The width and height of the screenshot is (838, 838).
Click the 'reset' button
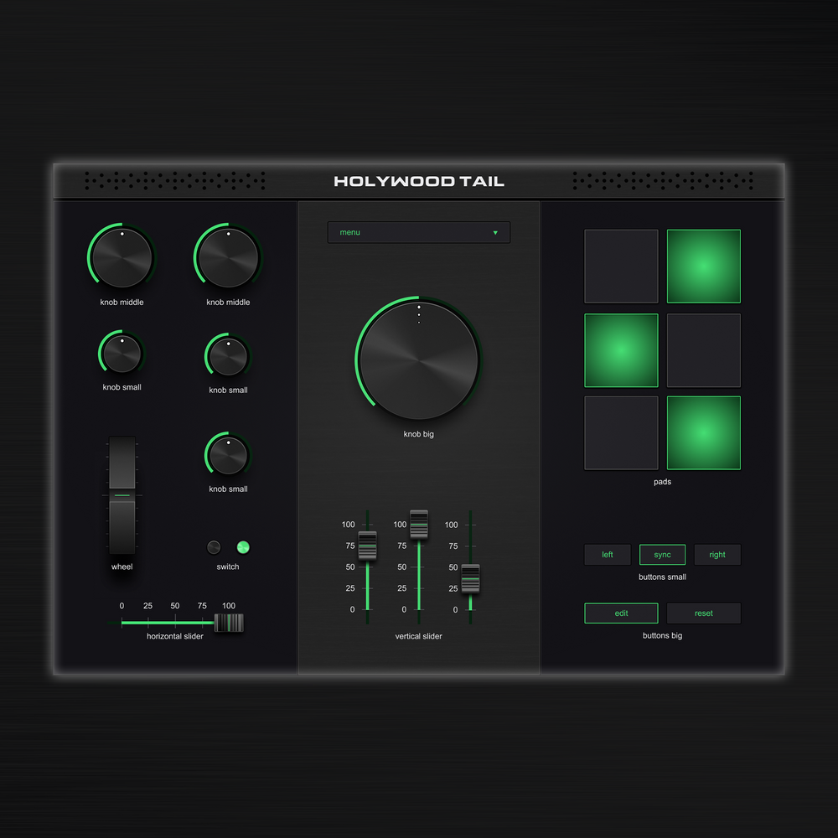click(x=703, y=613)
